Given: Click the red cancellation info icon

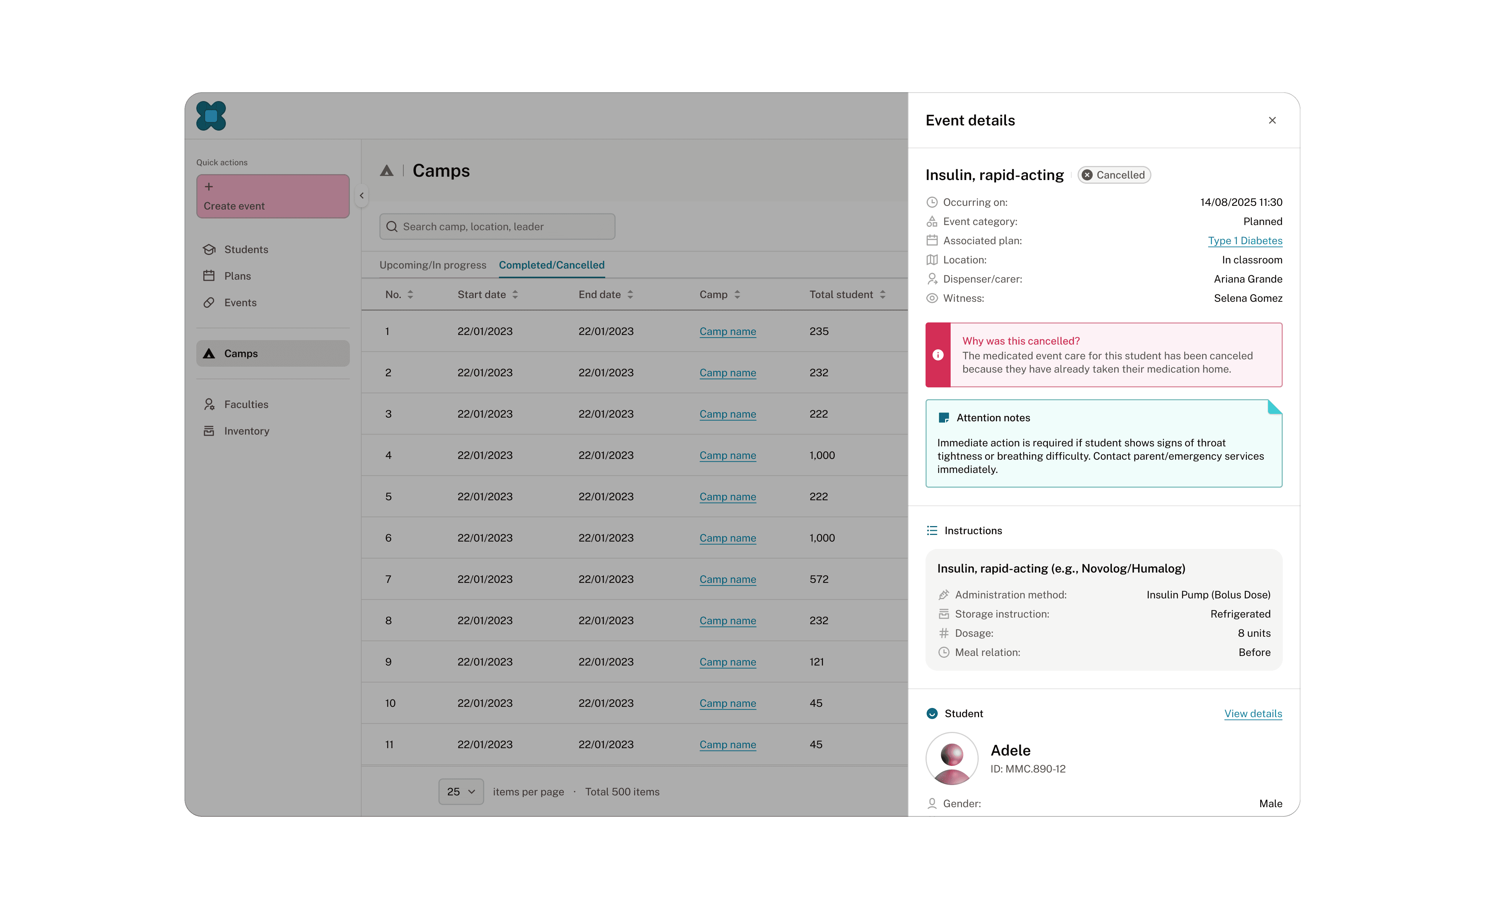Looking at the screenshot, I should (938, 355).
